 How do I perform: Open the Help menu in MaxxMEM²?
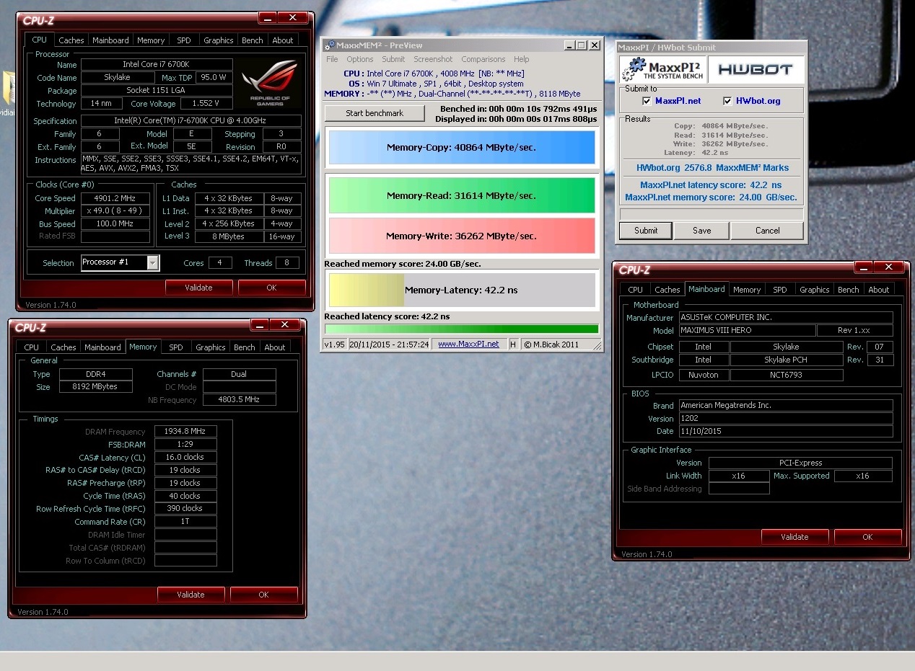521,59
